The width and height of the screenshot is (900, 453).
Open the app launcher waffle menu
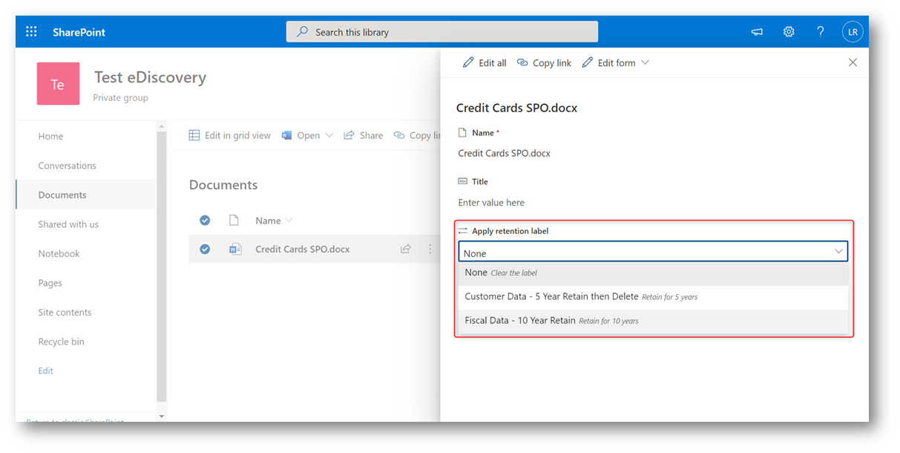tap(31, 32)
